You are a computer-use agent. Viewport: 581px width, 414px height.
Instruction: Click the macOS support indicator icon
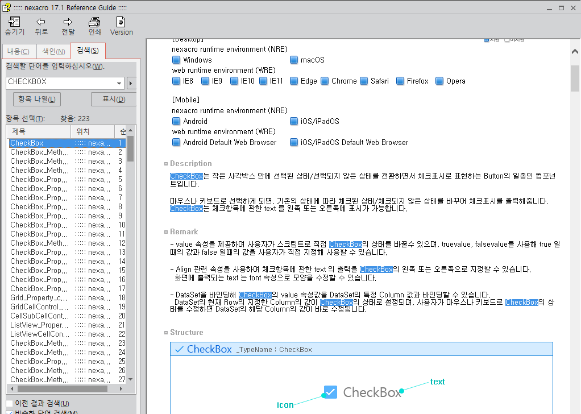294,60
